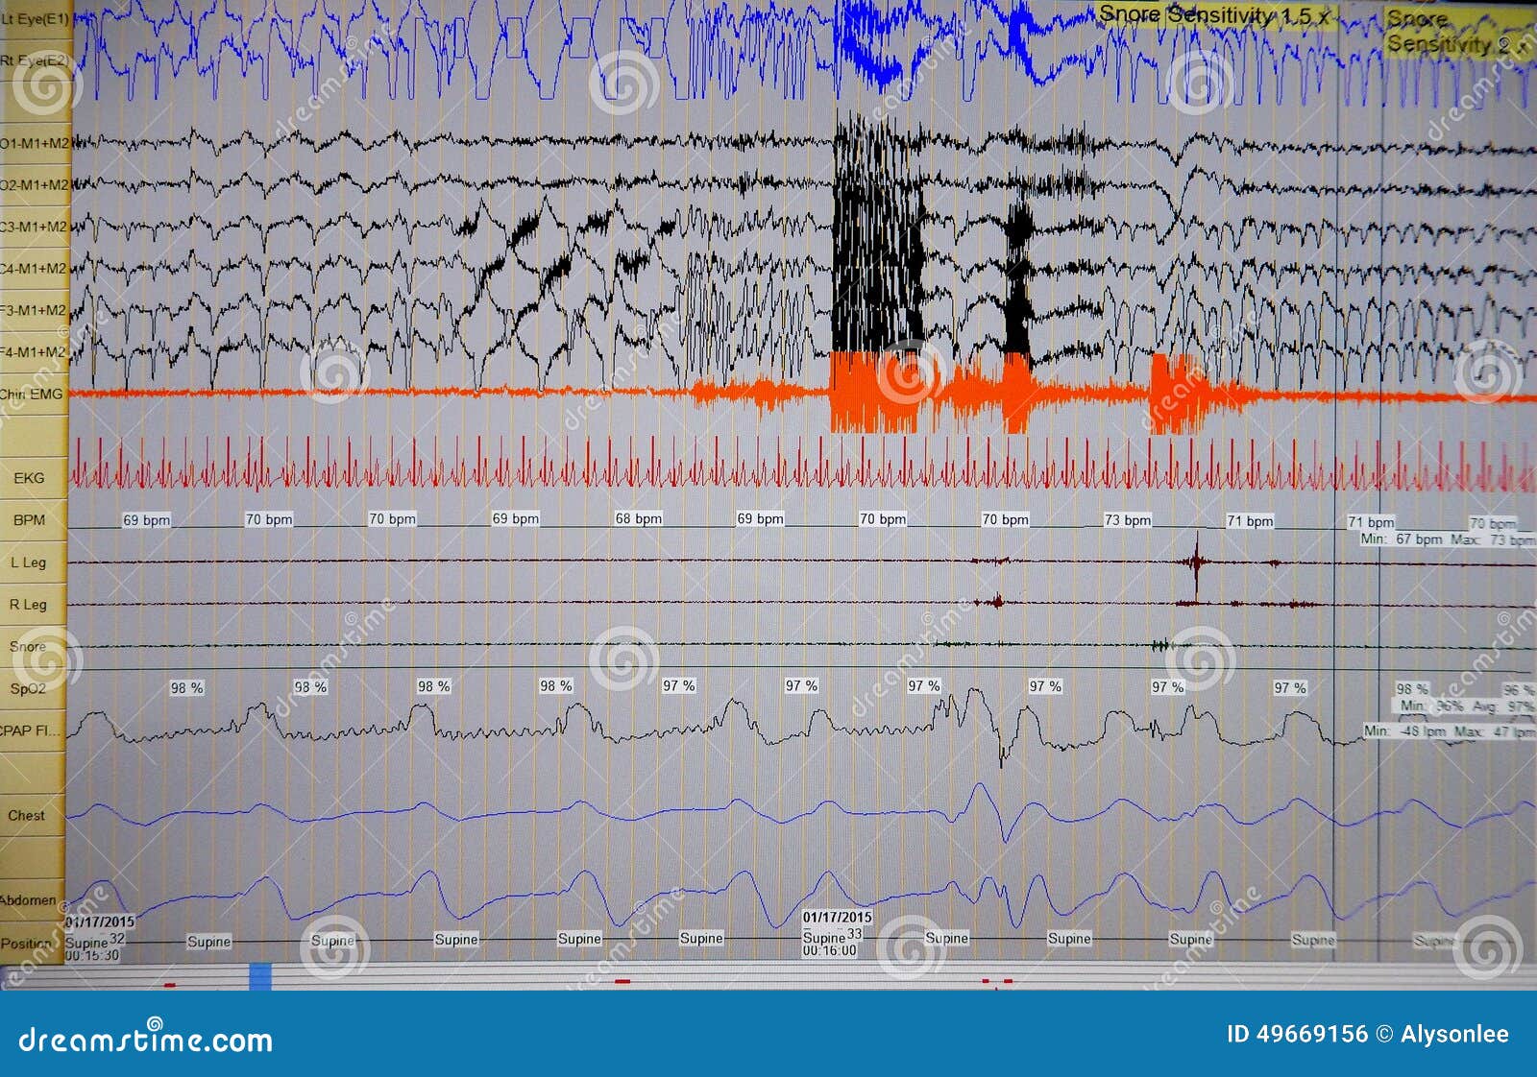Click the Chest channel label
Screen dimensions: 1537x1077
click(x=26, y=815)
